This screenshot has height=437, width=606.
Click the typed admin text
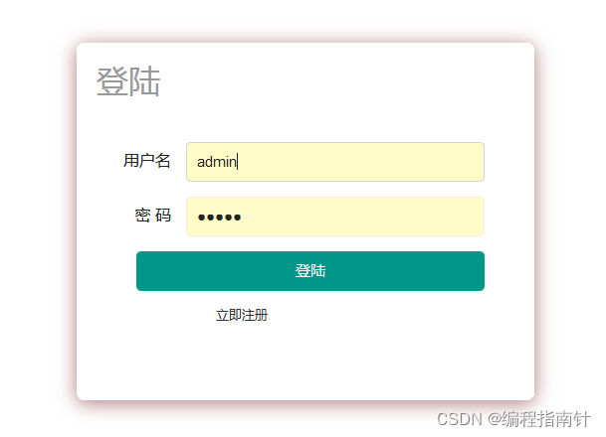click(216, 162)
